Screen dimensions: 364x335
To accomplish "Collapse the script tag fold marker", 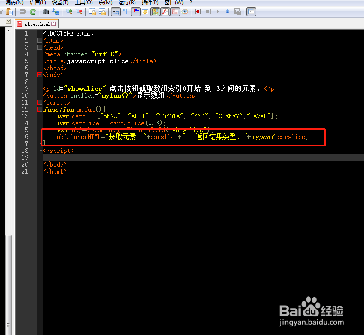I will [x=40, y=102].
